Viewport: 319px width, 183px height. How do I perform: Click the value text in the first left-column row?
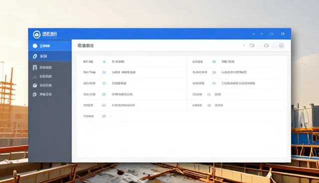118,62
